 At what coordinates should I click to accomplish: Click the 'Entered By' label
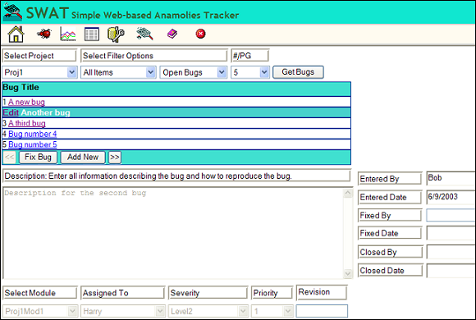(390, 179)
